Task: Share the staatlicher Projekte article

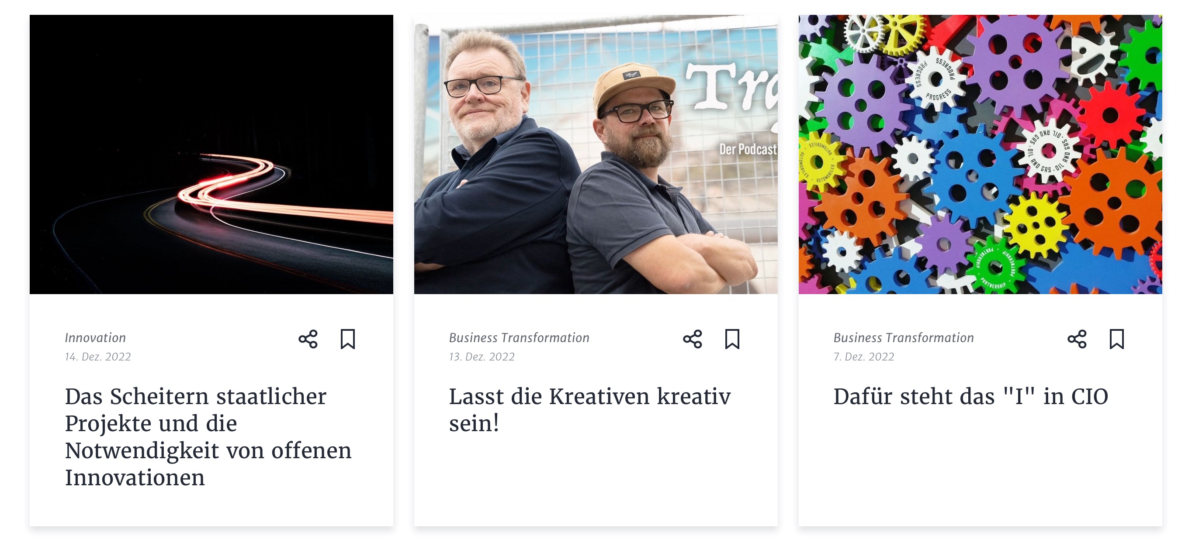Action: pos(308,339)
